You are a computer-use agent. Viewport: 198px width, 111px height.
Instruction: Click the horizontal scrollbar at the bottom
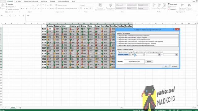(157, 108)
